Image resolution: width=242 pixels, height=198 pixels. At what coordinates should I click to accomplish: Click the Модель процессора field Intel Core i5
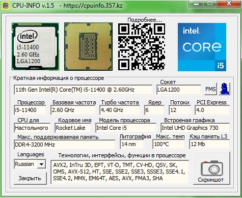tap(126, 128)
